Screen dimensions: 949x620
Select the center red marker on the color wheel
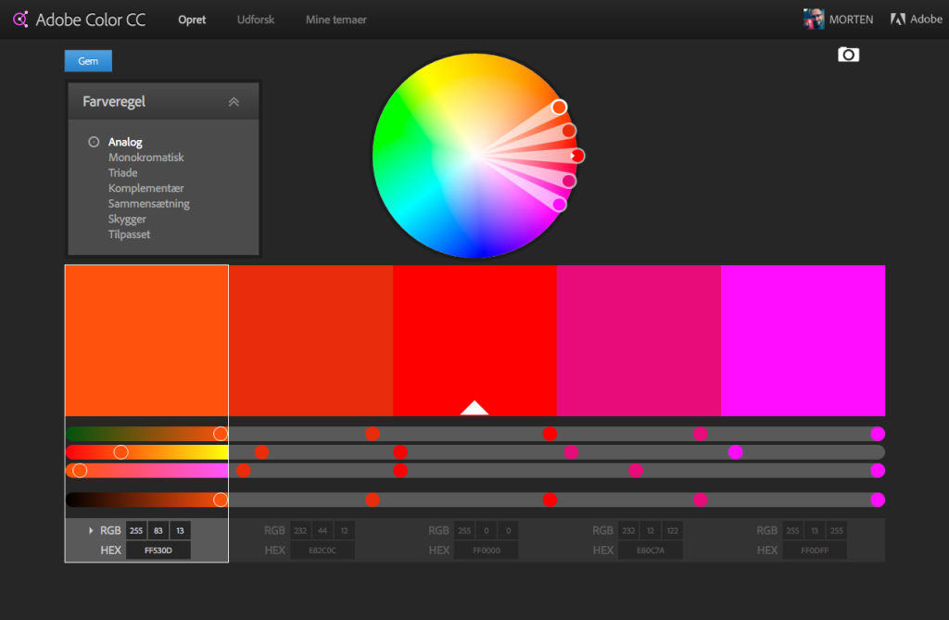tap(576, 156)
